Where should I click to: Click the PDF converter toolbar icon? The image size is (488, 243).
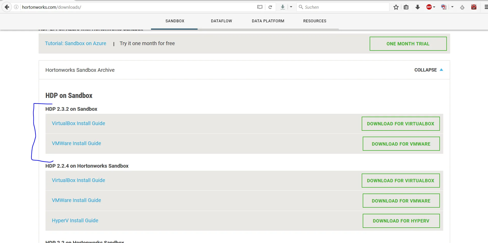(444, 7)
